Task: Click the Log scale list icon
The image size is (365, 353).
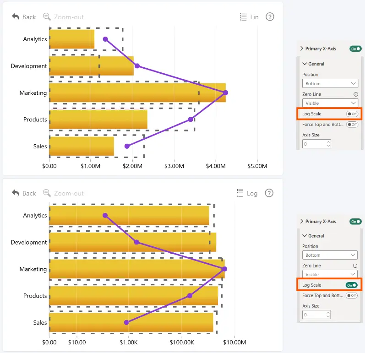Action: tap(240, 193)
